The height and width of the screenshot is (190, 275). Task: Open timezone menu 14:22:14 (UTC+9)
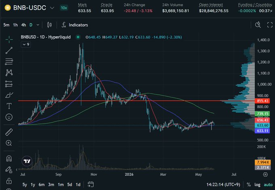coord(223,185)
